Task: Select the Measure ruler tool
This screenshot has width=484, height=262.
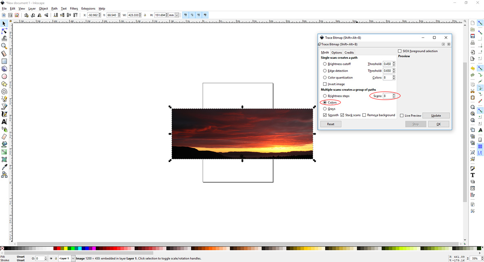Action: tap(4, 54)
